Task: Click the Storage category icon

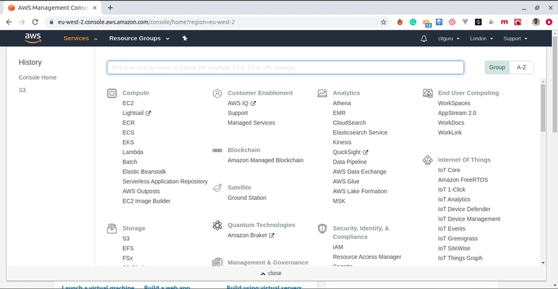Action: (x=112, y=228)
